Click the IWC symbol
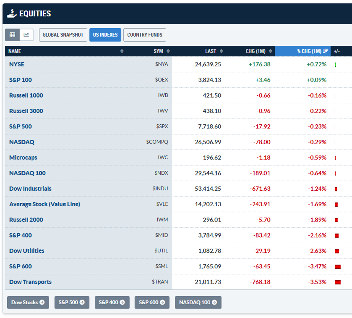The width and height of the screenshot is (352, 318). point(163,157)
